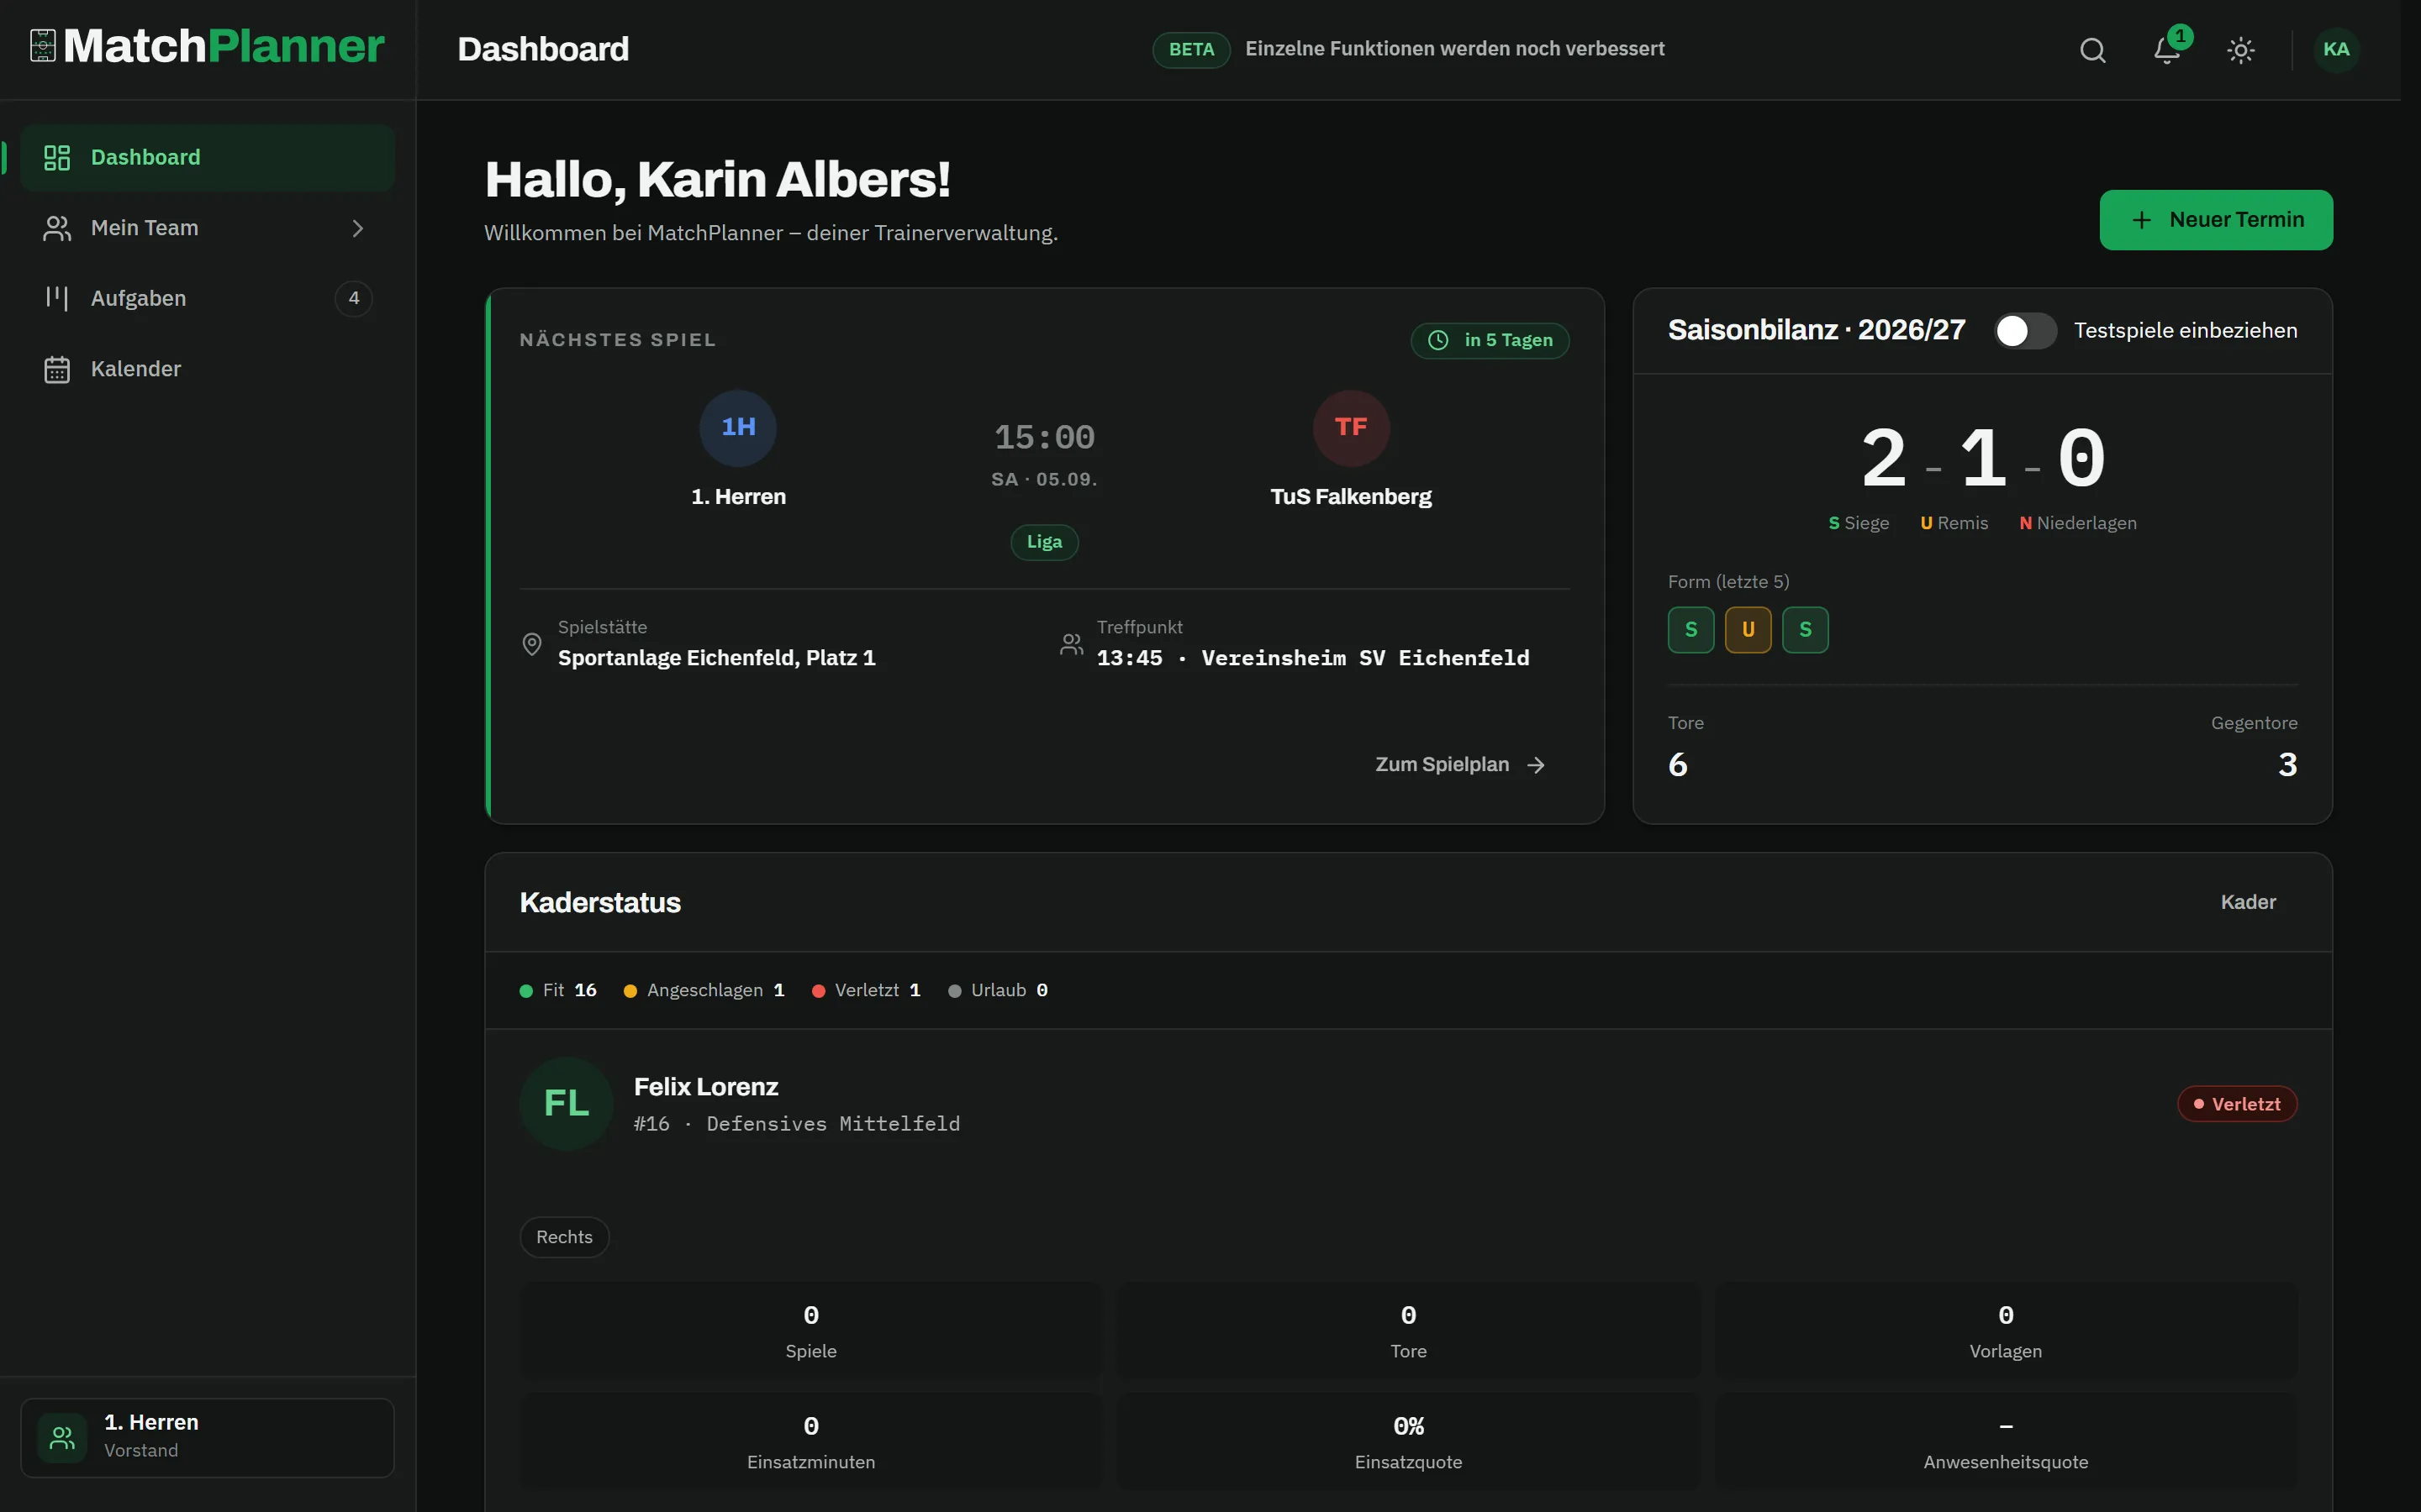Click the first S form badge
This screenshot has width=2421, height=1512.
click(x=1690, y=630)
